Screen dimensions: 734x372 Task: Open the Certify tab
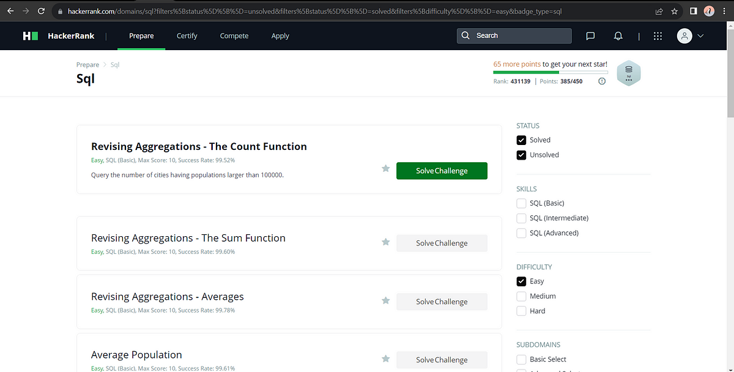187,36
